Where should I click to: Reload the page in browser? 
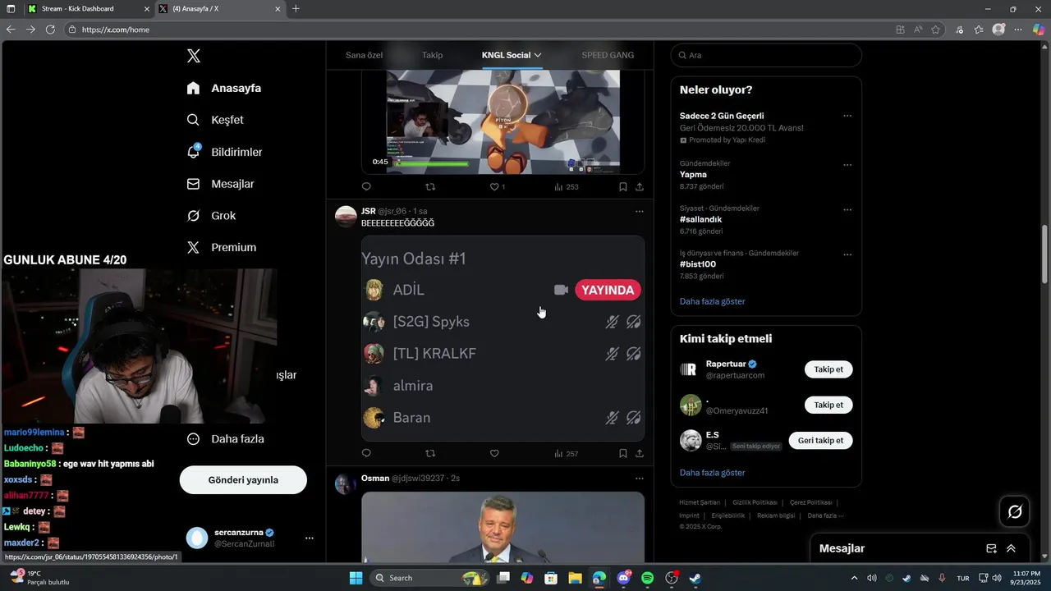coord(50,29)
